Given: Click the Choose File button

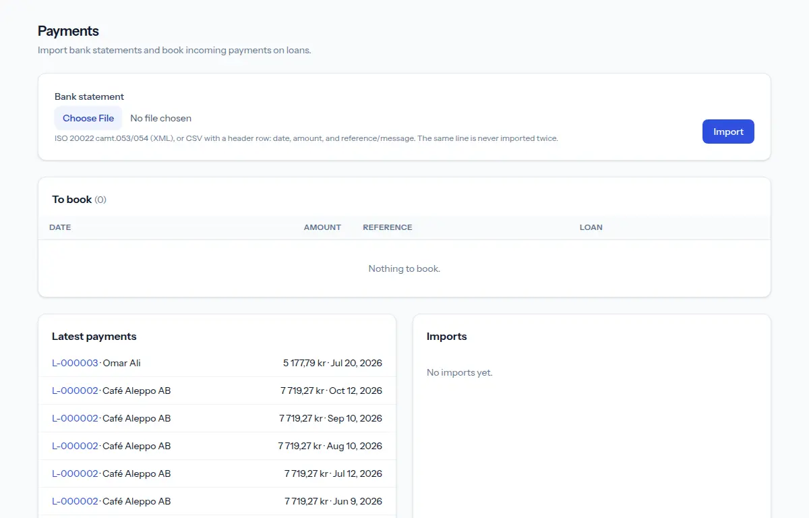Looking at the screenshot, I should (x=88, y=118).
